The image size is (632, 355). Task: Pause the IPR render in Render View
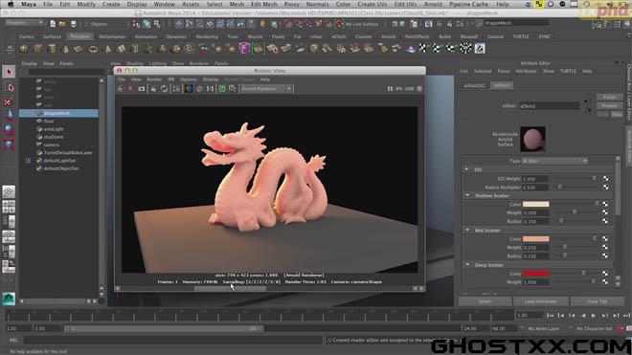coord(390,89)
